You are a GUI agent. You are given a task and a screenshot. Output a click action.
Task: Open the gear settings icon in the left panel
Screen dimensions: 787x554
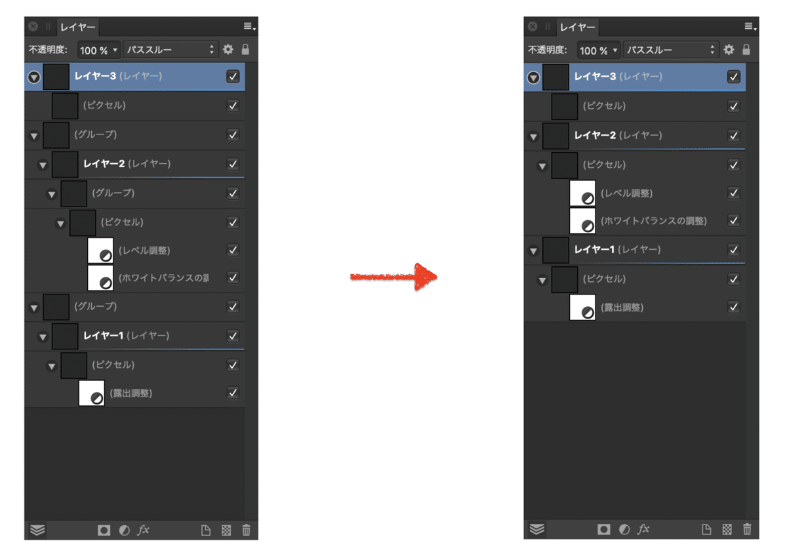(x=228, y=49)
